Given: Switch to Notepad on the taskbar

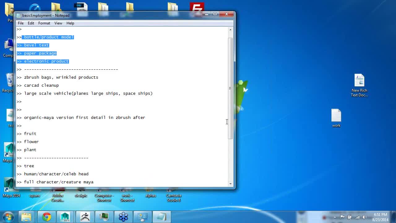Looking at the screenshot, I should [162, 217].
